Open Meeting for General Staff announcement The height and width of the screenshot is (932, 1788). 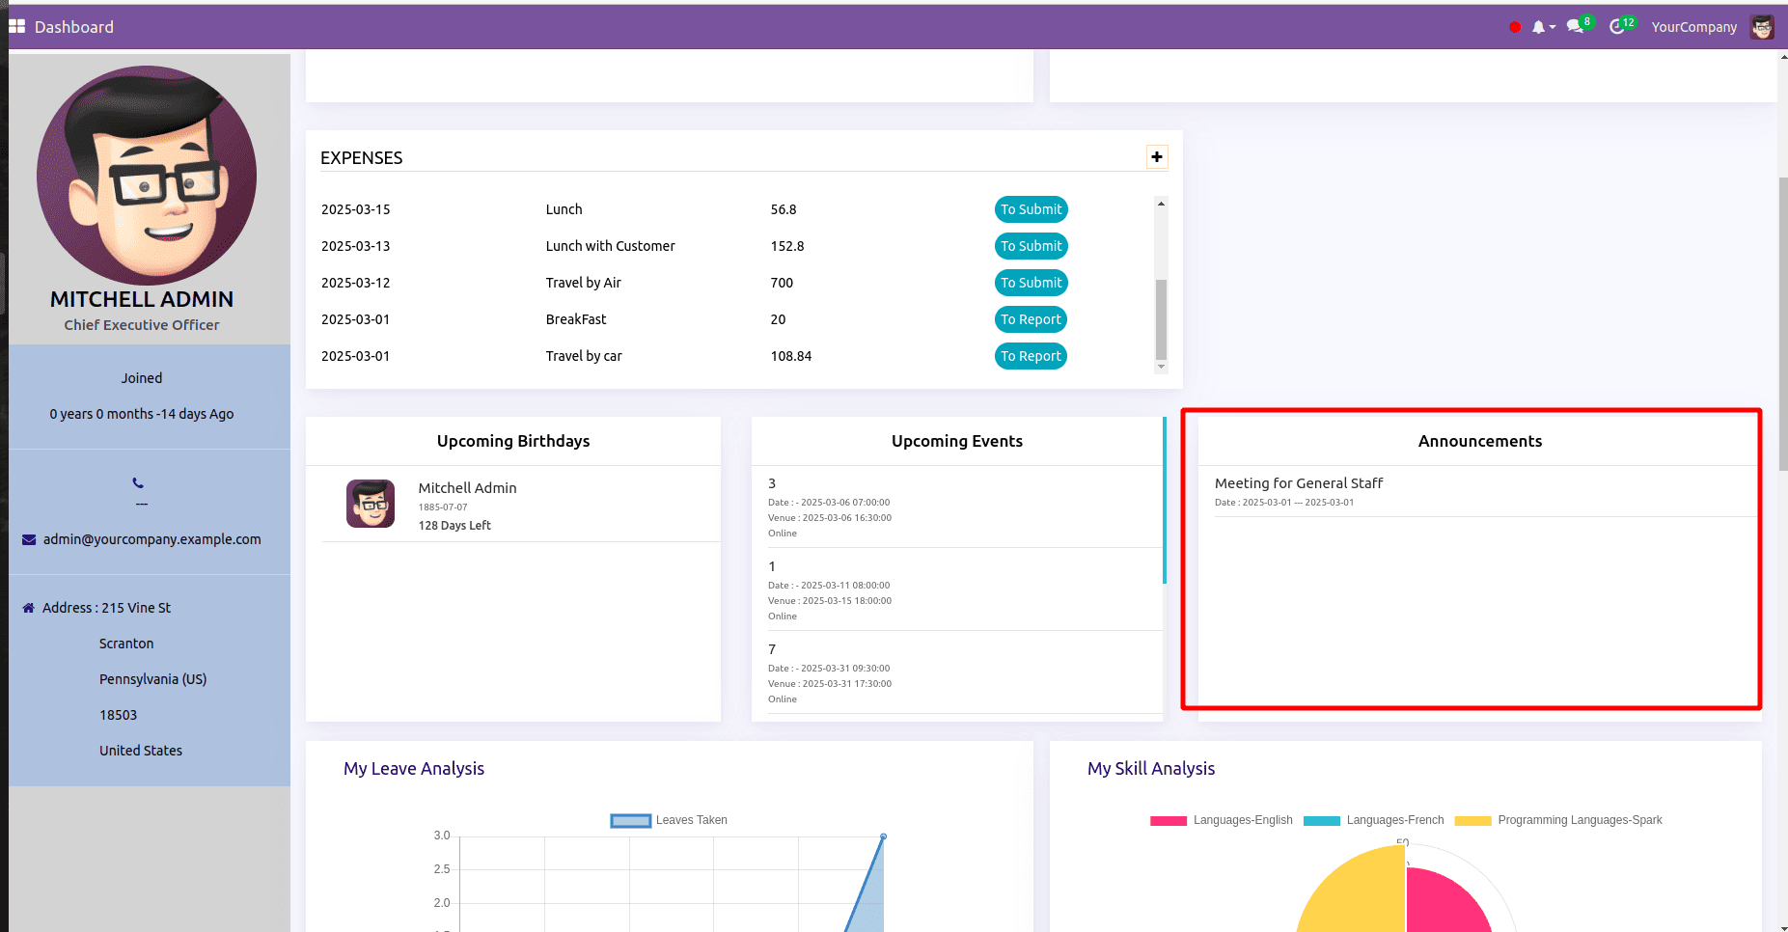[x=1298, y=483]
